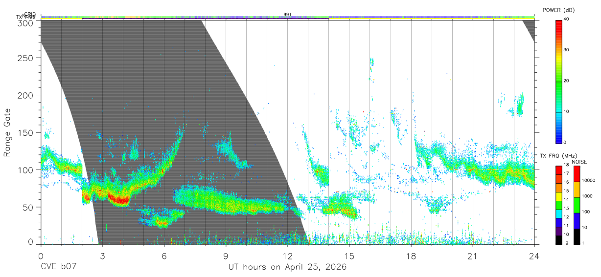Click the 16 label in the TX FRQ legend

(x=566, y=182)
